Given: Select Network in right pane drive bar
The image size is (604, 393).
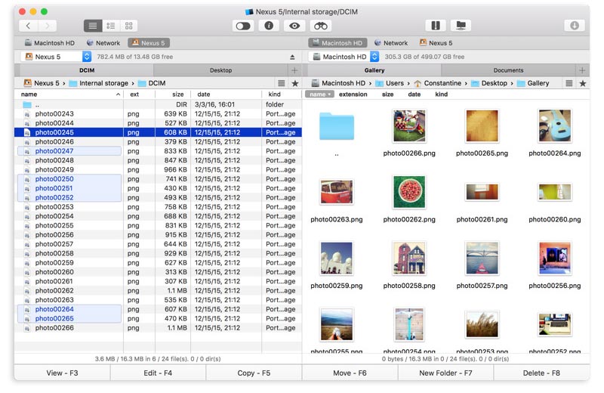Looking at the screenshot, I should coord(391,43).
